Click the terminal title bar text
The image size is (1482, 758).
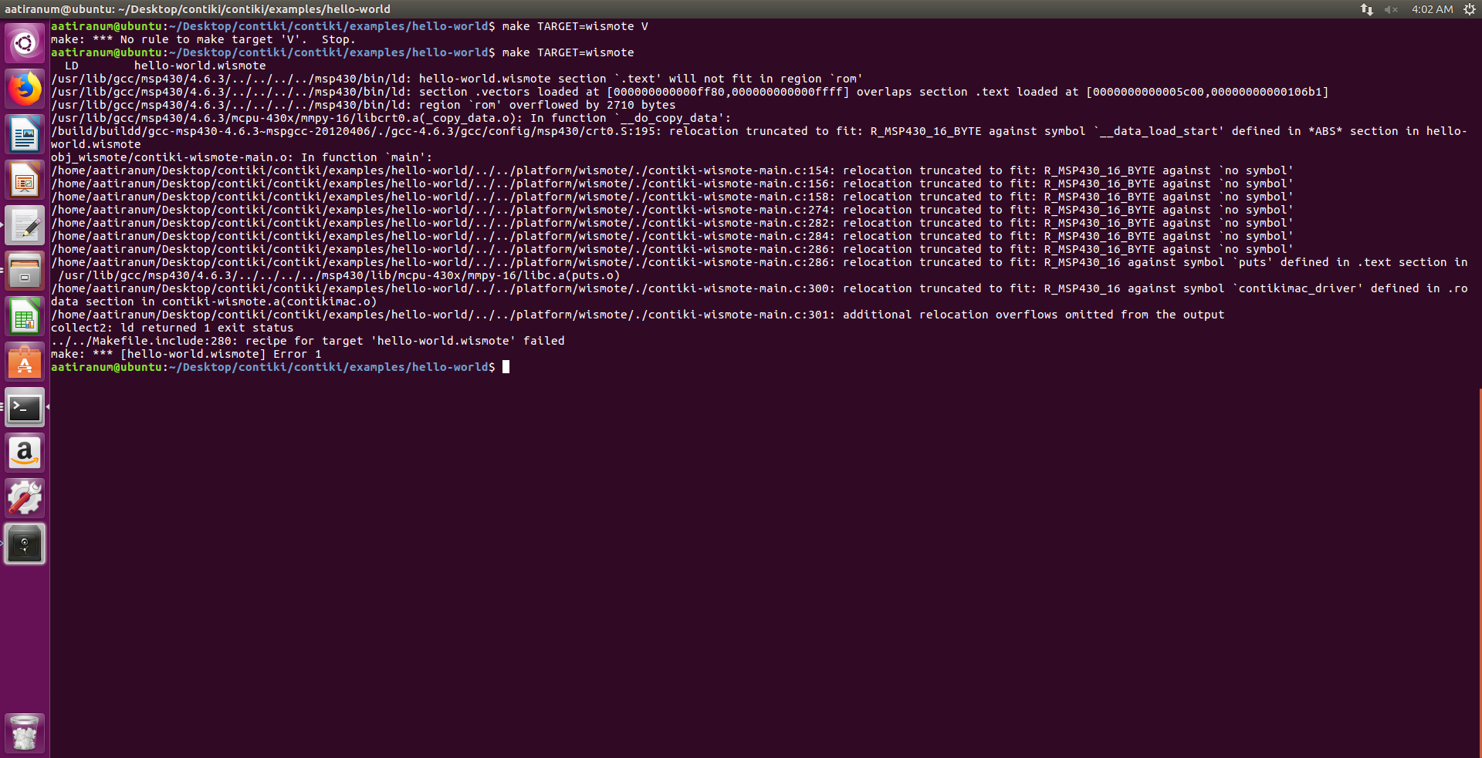pyautogui.click(x=198, y=9)
